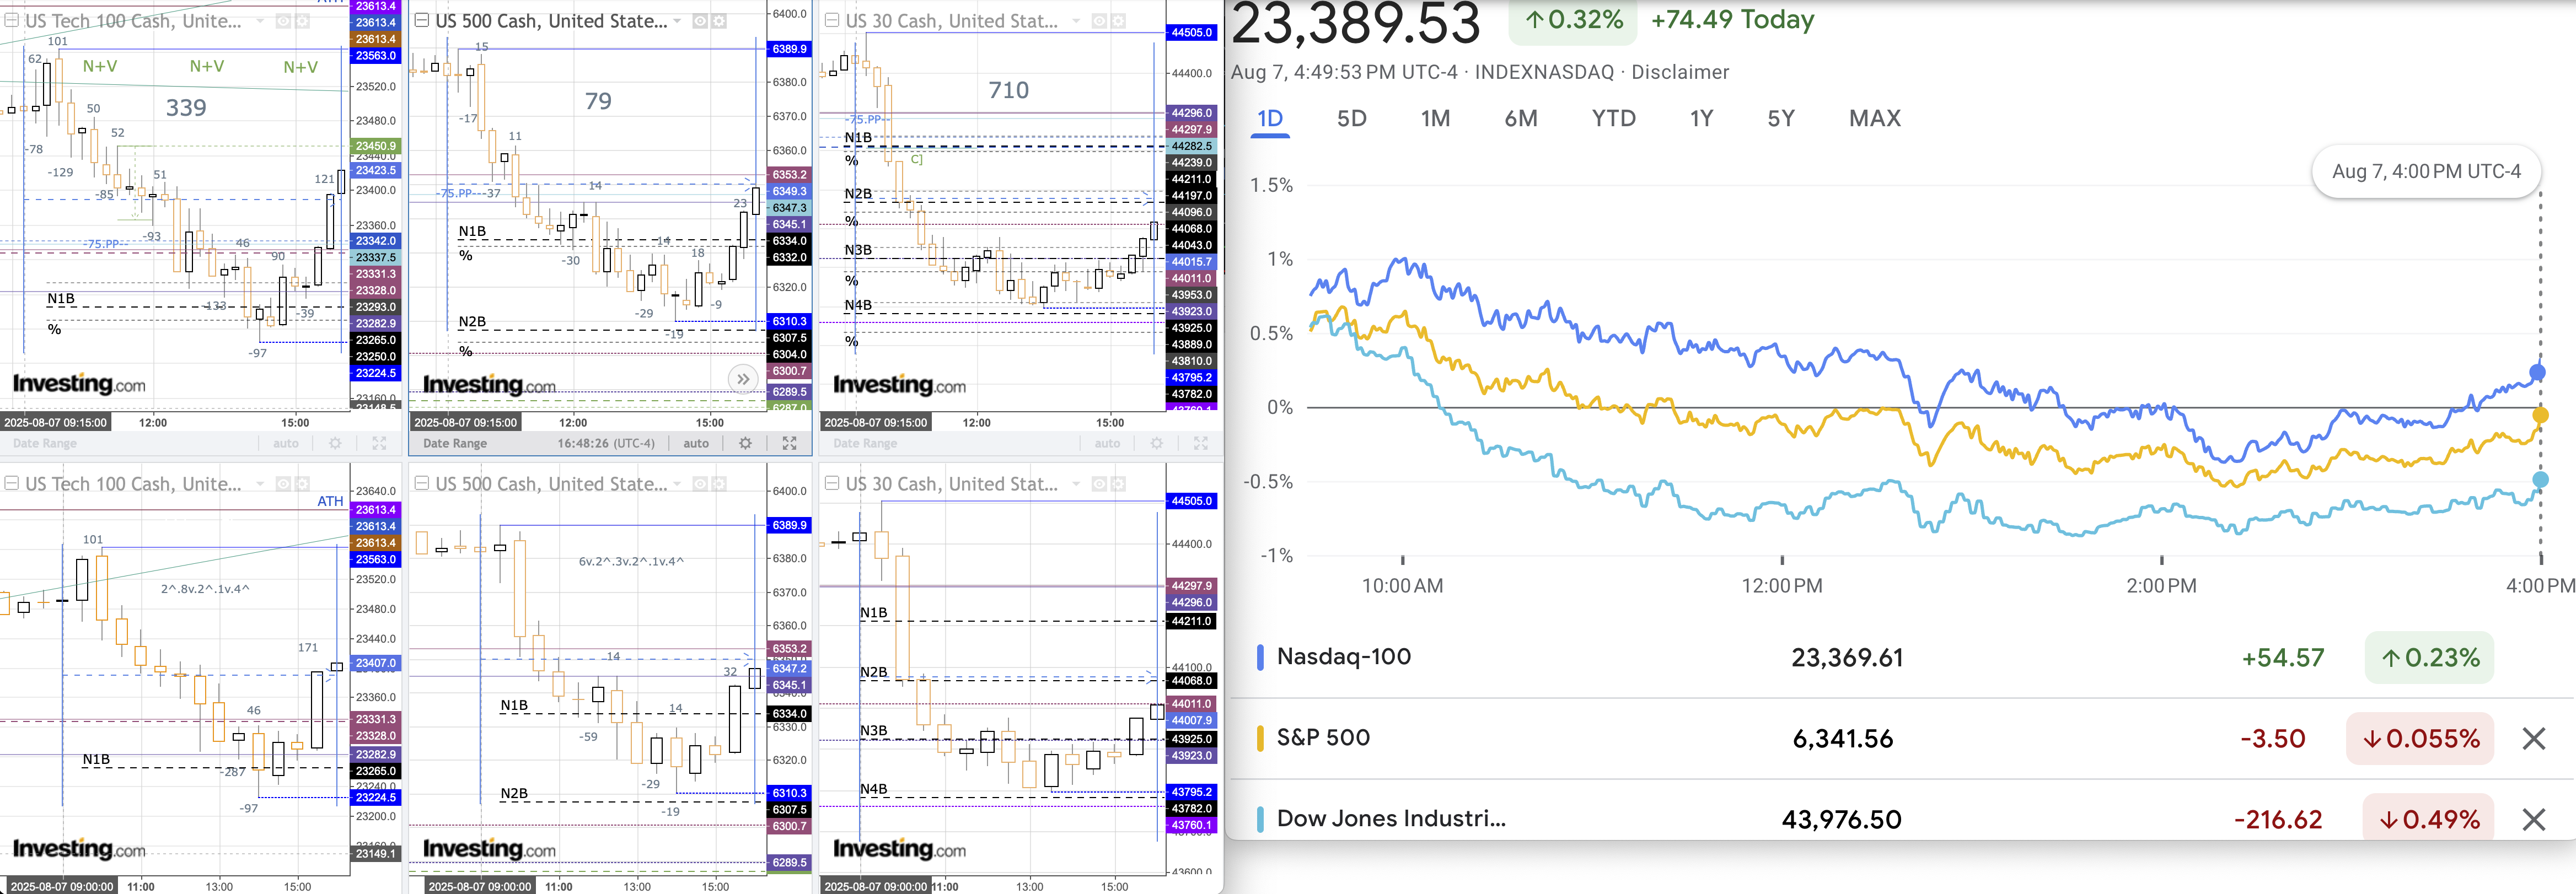Click fullscreen icon on top US Tech 100 chart

point(379,443)
